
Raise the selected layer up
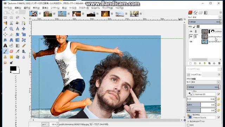[200, 64]
